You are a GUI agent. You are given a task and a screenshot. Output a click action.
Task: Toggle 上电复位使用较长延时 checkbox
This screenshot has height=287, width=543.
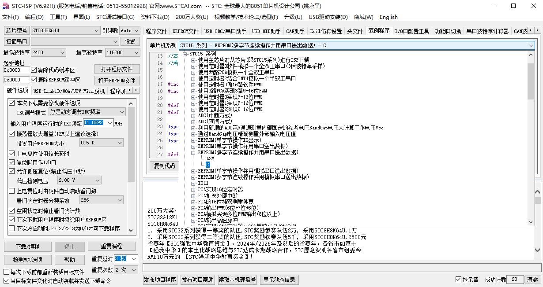point(12,154)
